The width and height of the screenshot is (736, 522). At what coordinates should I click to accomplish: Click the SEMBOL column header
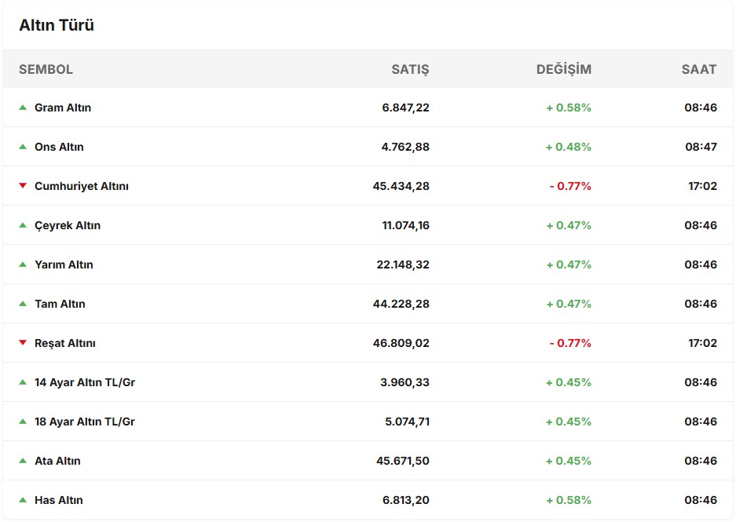click(46, 69)
